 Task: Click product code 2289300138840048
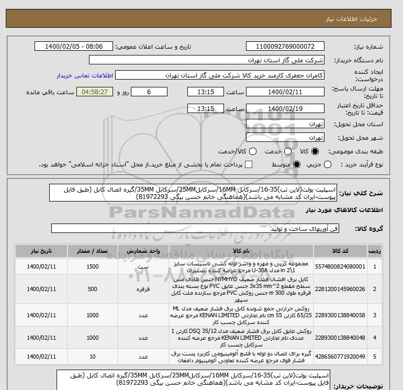340,338
